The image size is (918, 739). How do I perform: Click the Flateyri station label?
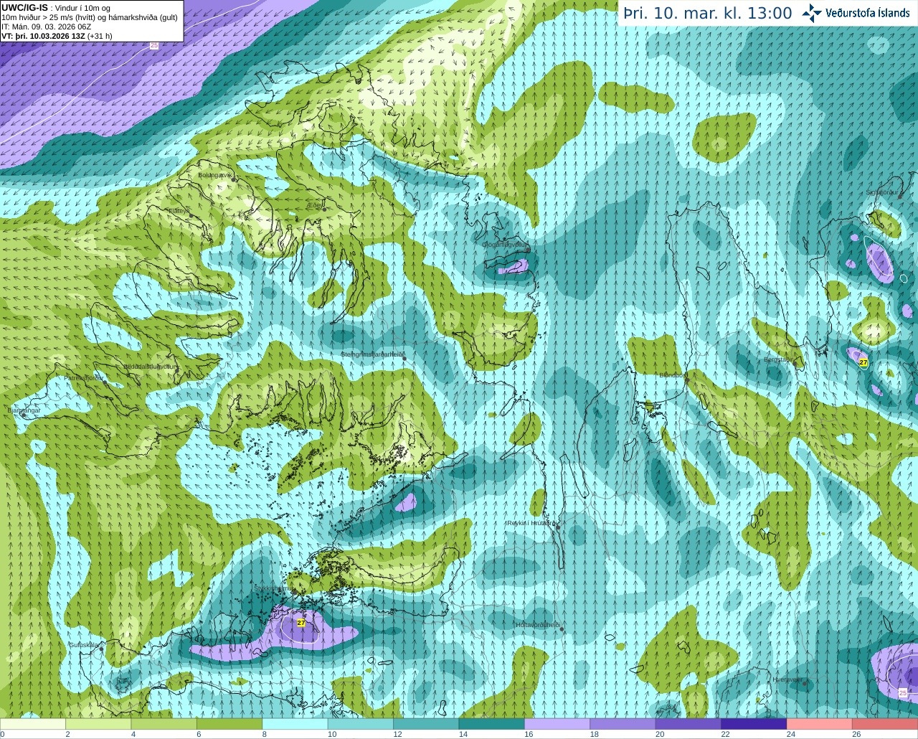[179, 211]
